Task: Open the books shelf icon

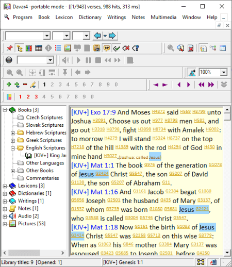Action: tap(29, 48)
